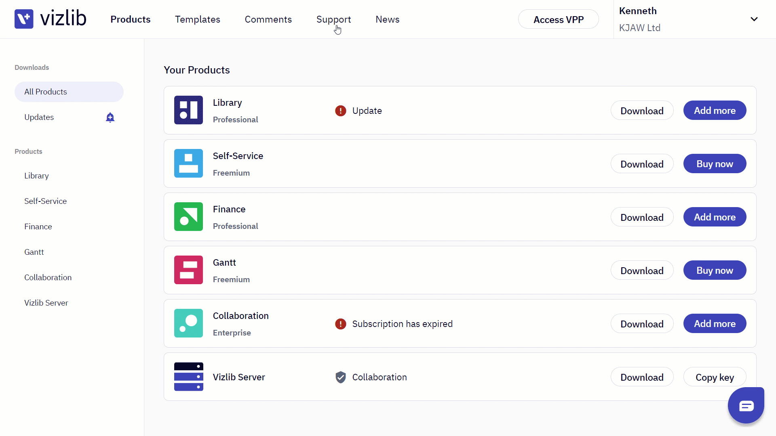Copy key for Vizlib Server
Image resolution: width=776 pixels, height=436 pixels.
pos(715,377)
